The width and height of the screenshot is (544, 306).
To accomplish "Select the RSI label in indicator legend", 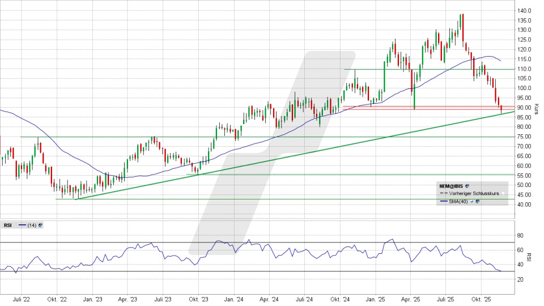I will click(8, 225).
